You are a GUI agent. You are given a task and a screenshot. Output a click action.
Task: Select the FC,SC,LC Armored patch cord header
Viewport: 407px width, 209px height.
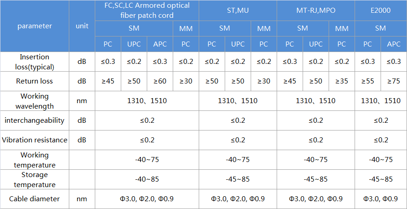(147, 10)
